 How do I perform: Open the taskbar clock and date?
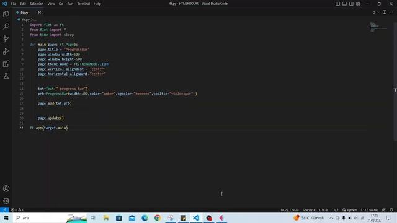tap(374, 217)
